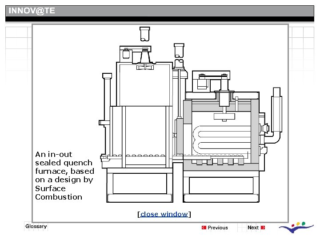Go to the Next page
320x240 pixels.
253,228
